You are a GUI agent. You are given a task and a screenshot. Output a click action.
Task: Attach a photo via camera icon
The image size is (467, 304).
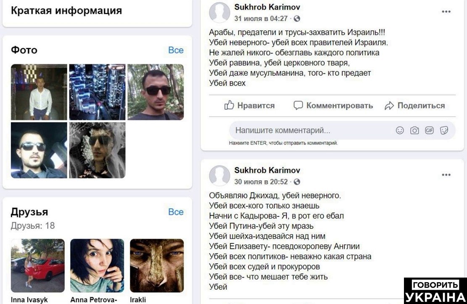click(414, 130)
